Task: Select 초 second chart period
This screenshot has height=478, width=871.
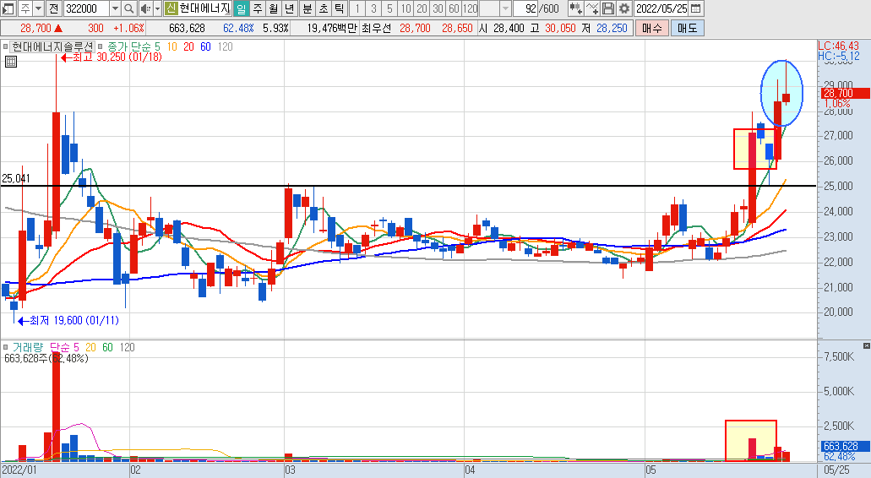Action: coord(324,8)
